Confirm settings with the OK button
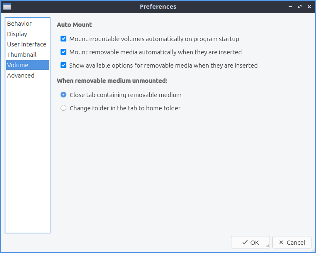 tap(250, 243)
